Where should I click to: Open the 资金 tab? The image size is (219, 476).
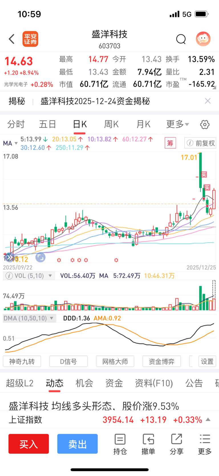[x=114, y=383]
